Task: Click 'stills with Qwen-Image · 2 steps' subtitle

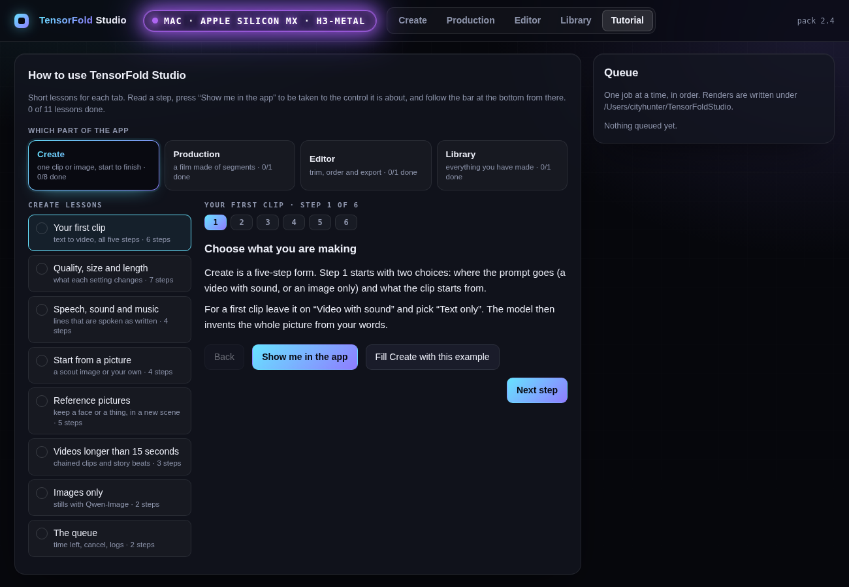Action: click(x=106, y=504)
